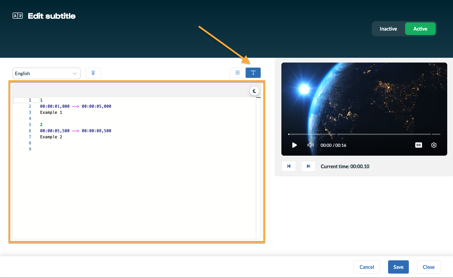Click line number 4 in the gutter
453x278 pixels.
(x=30, y=119)
